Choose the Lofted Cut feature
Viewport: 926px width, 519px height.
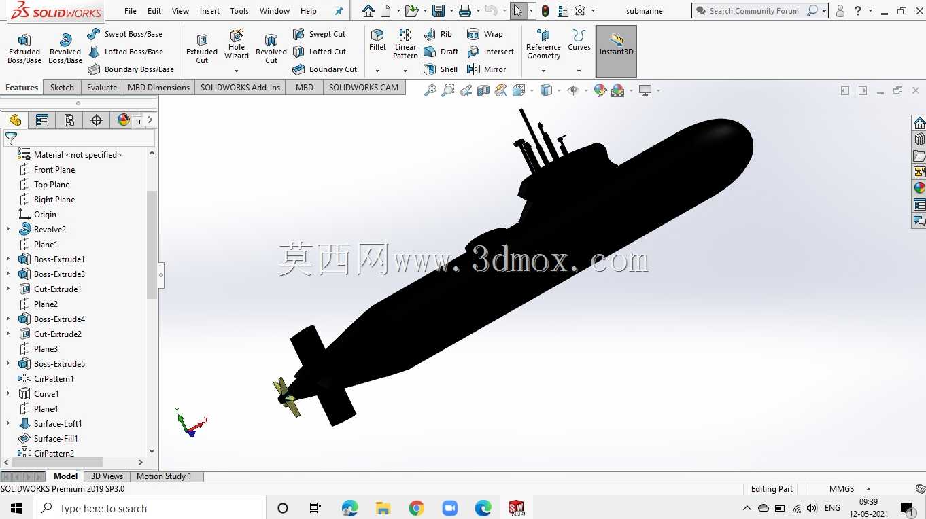pyautogui.click(x=319, y=52)
